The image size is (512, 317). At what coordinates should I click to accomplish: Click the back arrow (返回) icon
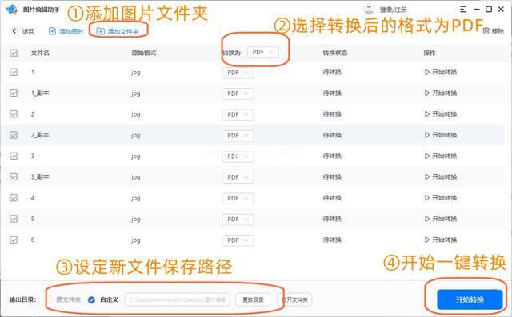14,31
